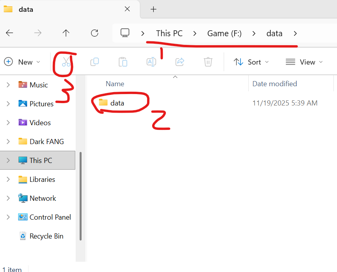
Task: Open the Sort options dropdown
Action: [x=251, y=62]
